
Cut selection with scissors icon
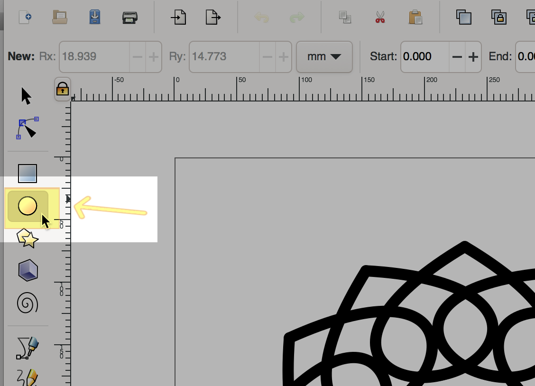(x=380, y=18)
